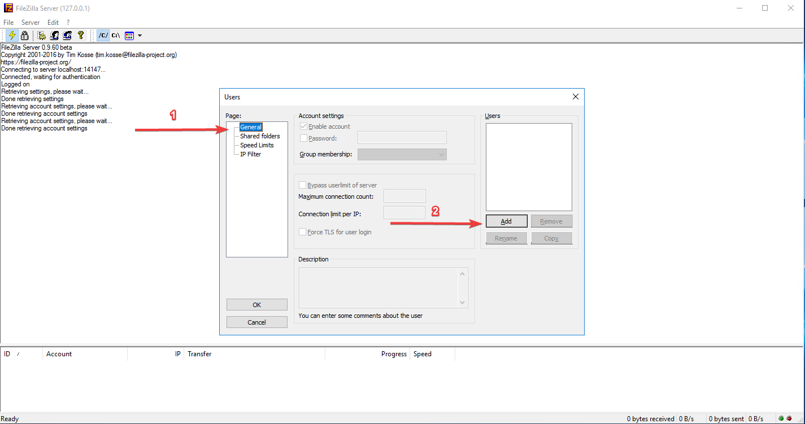Click the "https://filezilla-project.org/" log line
This screenshot has width=805, height=424.
click(x=36, y=62)
